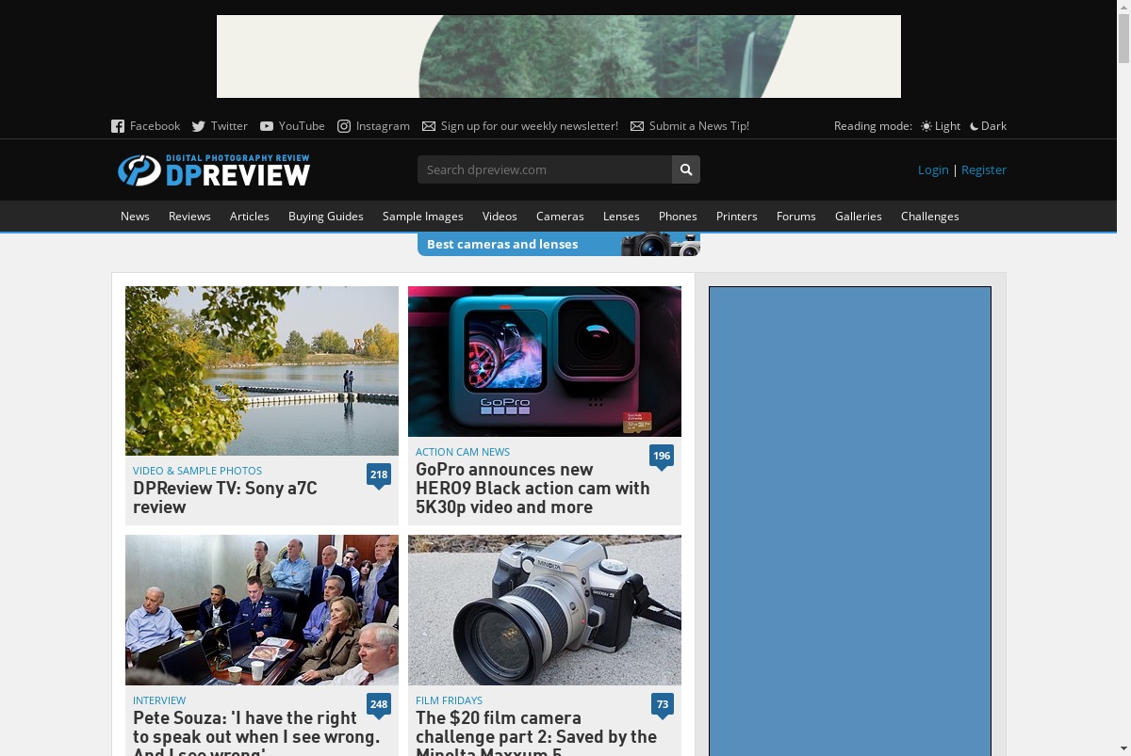Open the Articles menu
The image size is (1131, 756).
pyautogui.click(x=250, y=217)
